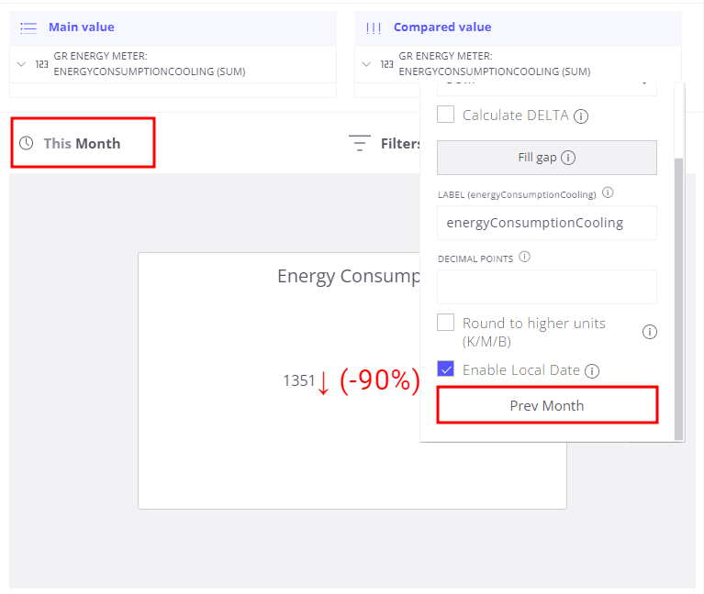Expand Compared value GR ENERGY METER chevron
This screenshot has height=594, width=704.
366,64
